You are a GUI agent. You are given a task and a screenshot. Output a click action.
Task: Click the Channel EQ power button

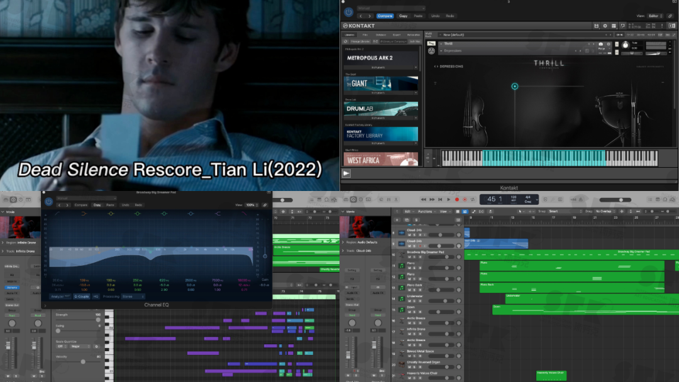48,202
